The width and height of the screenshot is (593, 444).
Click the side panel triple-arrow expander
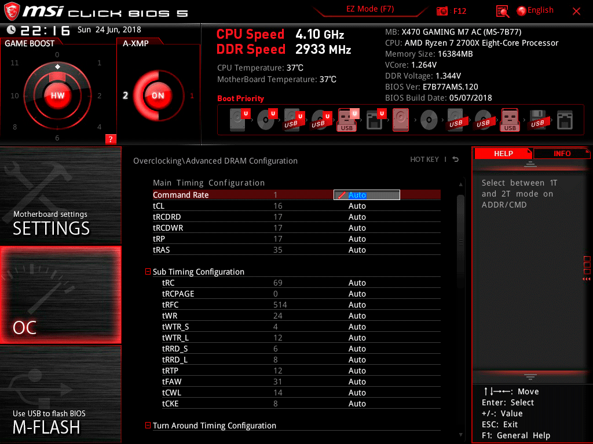(586, 279)
